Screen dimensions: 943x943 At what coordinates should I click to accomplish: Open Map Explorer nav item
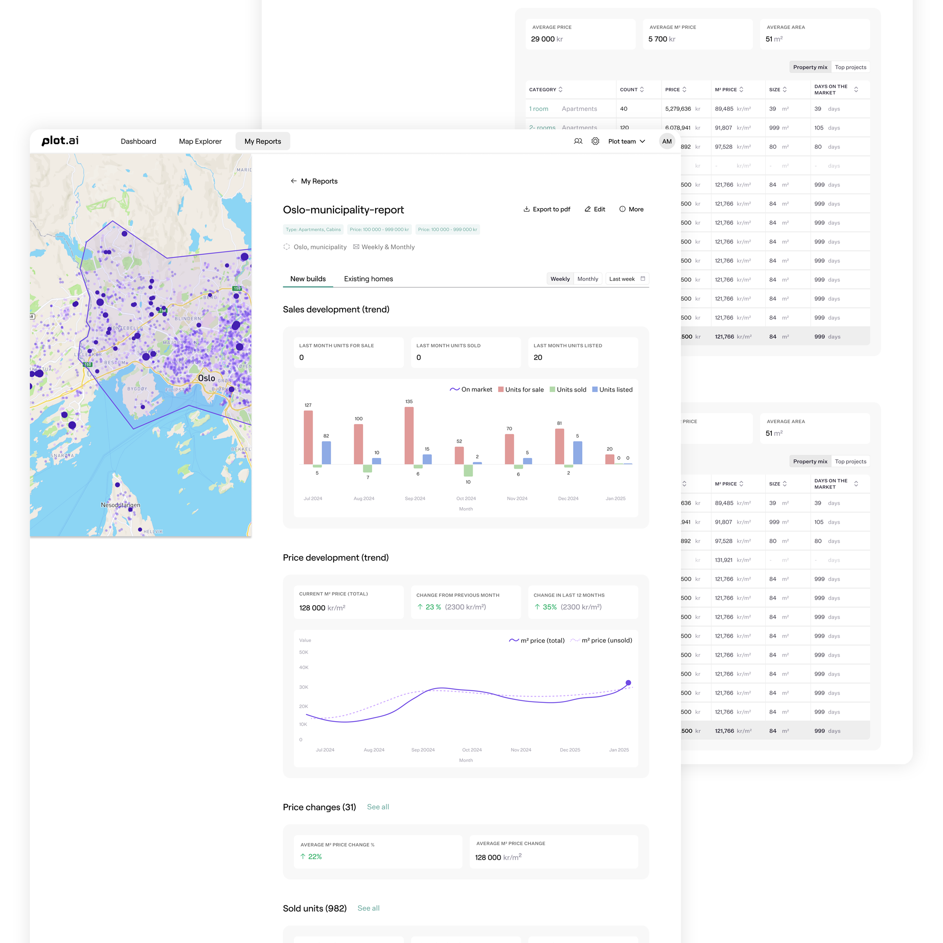pyautogui.click(x=200, y=141)
